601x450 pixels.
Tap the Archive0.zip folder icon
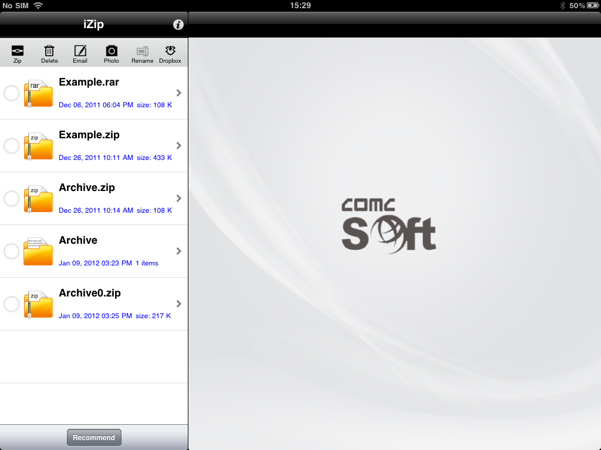[x=38, y=304]
